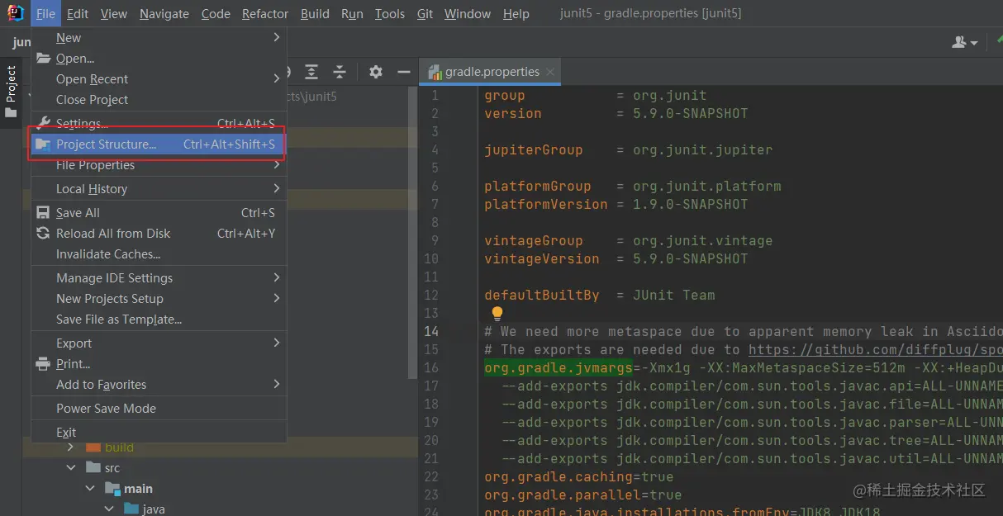Viewport: 1003px width, 516px height.
Task: Open the Code menu
Action: click(x=216, y=13)
